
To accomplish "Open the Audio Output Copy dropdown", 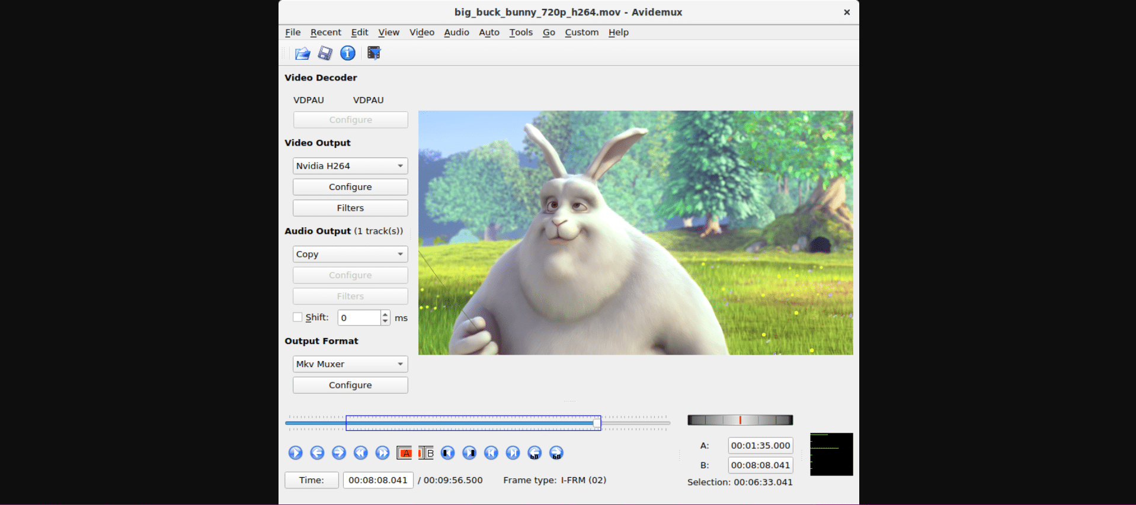I will pyautogui.click(x=350, y=254).
